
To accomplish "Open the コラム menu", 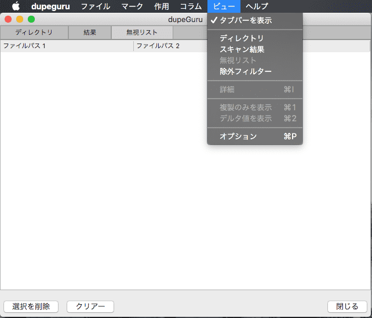I will (x=191, y=6).
